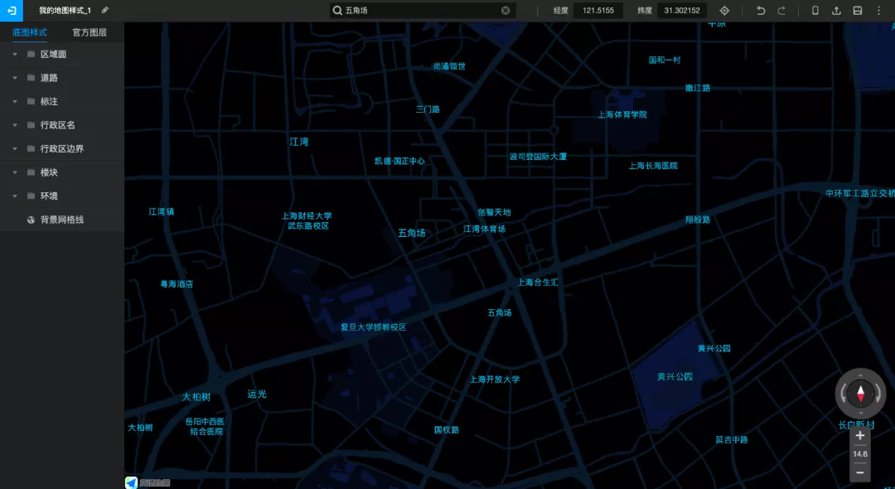The width and height of the screenshot is (895, 489).
Task: Click 复旦大学邯郸校区 map label
Action: 373,327
